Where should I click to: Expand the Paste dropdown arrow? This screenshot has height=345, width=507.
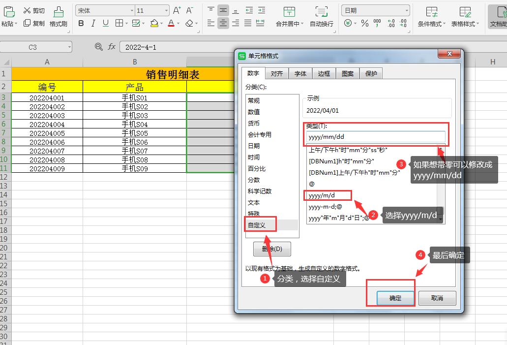(16, 24)
